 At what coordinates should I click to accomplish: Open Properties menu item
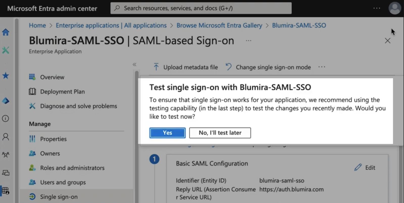coord(53,139)
